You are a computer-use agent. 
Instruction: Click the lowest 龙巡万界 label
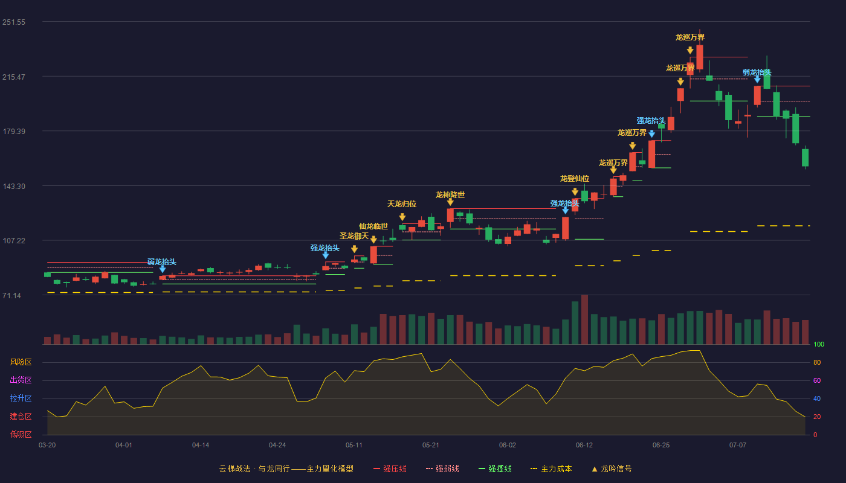[613, 163]
